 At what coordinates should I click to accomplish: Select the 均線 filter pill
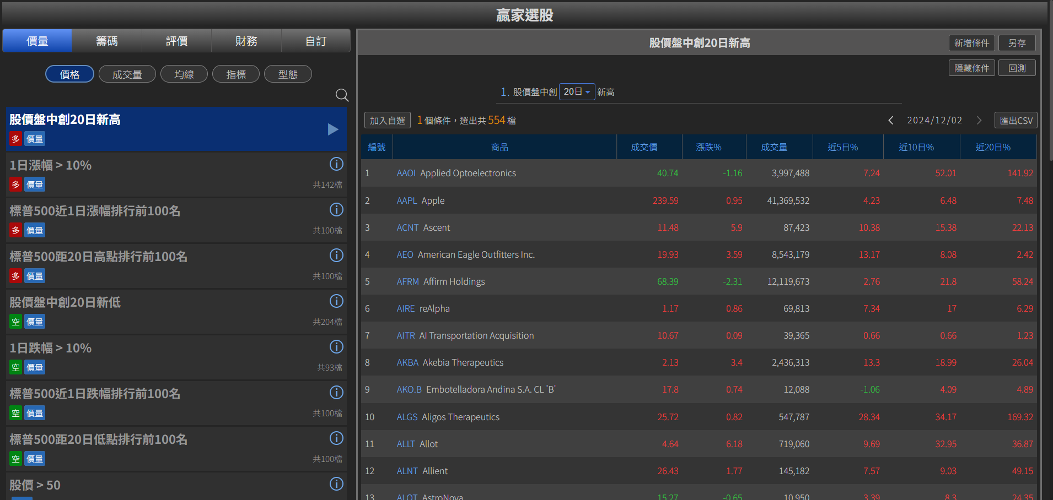click(x=184, y=74)
